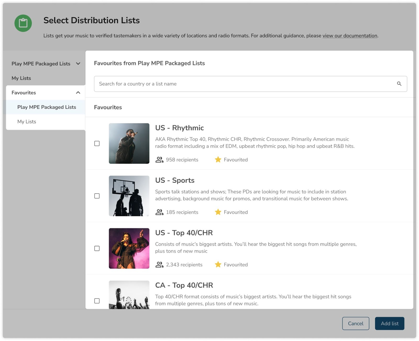Collapse the Favourites section chevron
This screenshot has height=341, width=419.
pos(78,93)
